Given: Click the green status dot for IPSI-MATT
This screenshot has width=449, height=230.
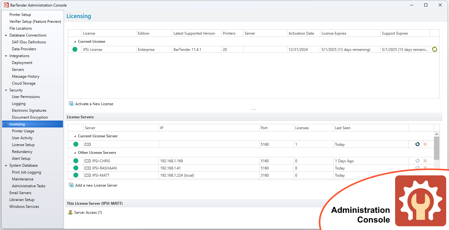Looking at the screenshot, I should (76, 175).
